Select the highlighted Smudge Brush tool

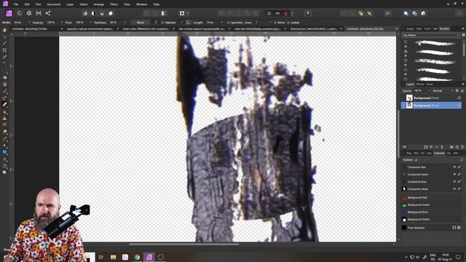click(4, 105)
